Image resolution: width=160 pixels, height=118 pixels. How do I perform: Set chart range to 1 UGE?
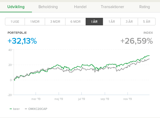click(15, 22)
